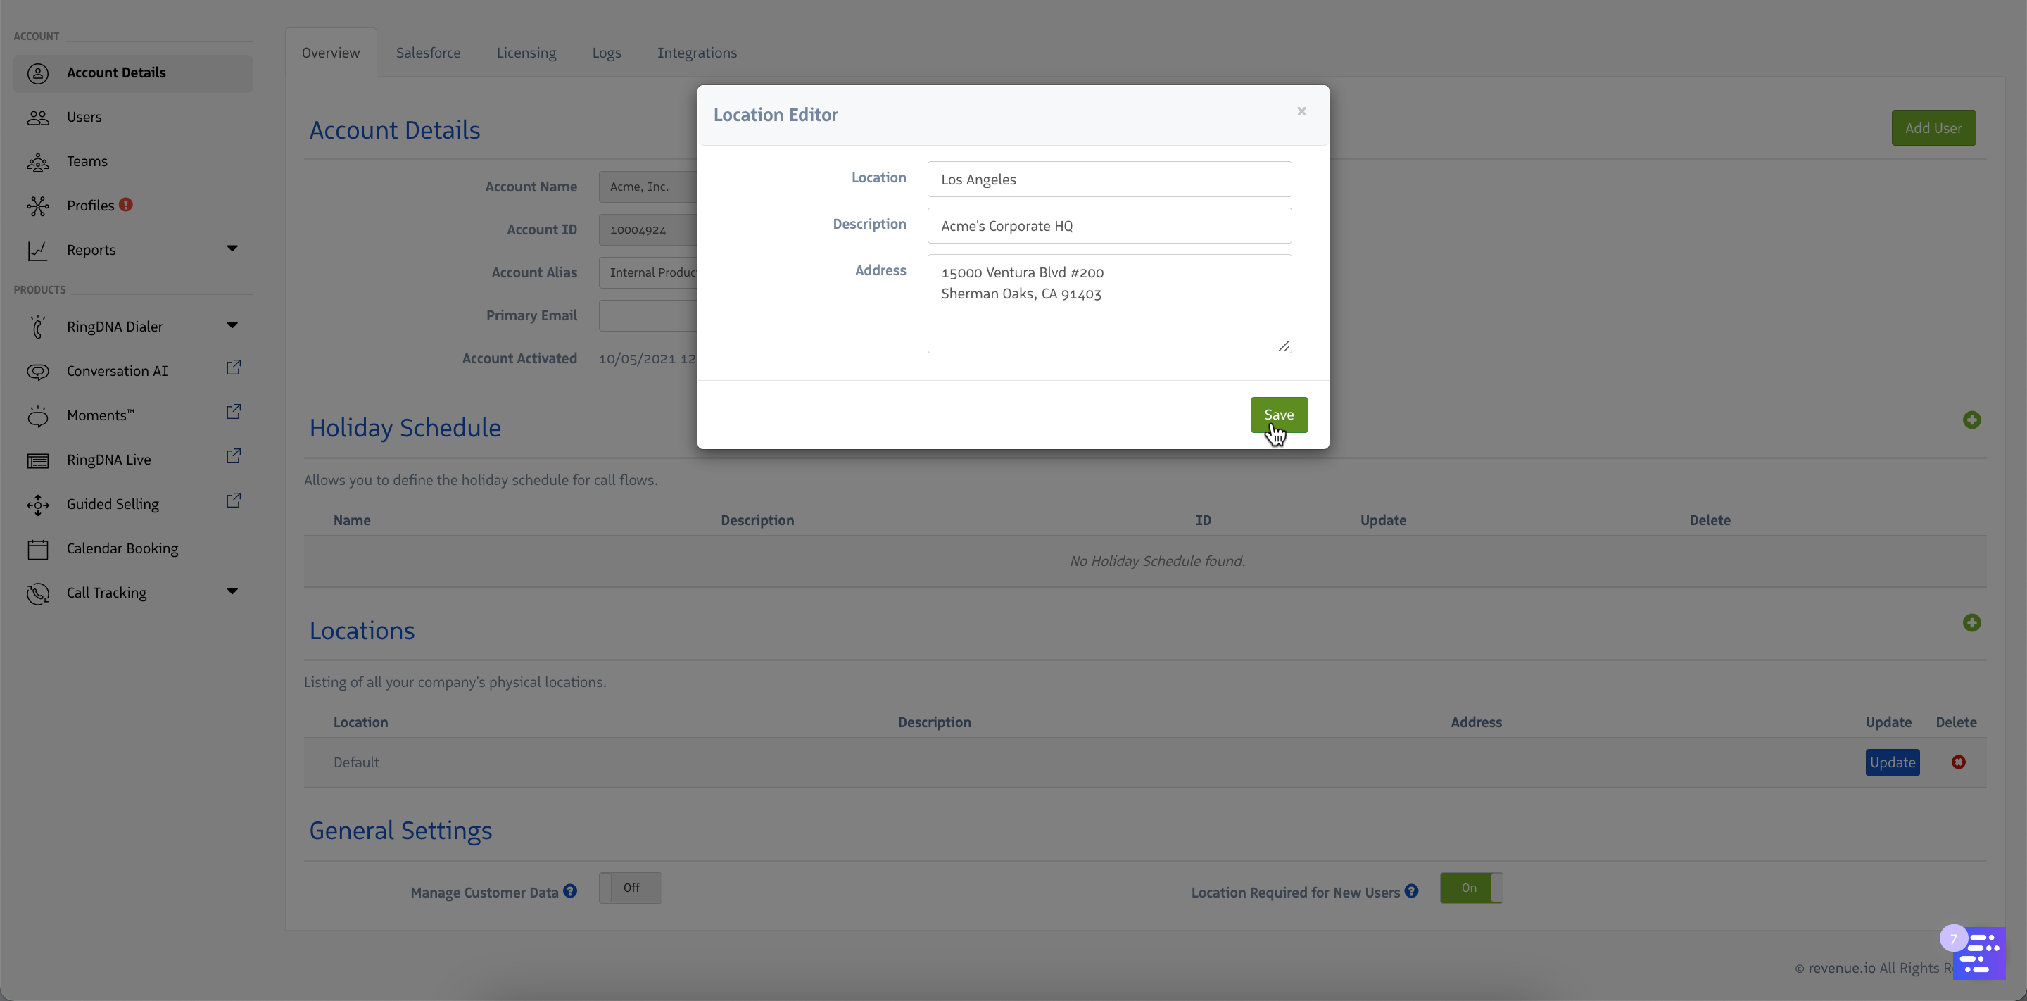
Task: Toggle Manage Customer Data switch
Action: tap(629, 888)
